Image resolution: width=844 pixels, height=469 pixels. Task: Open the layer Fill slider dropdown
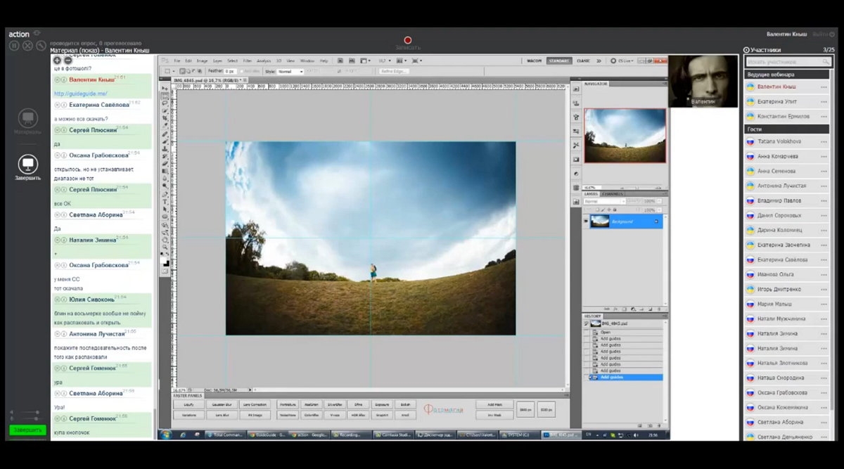coord(659,210)
